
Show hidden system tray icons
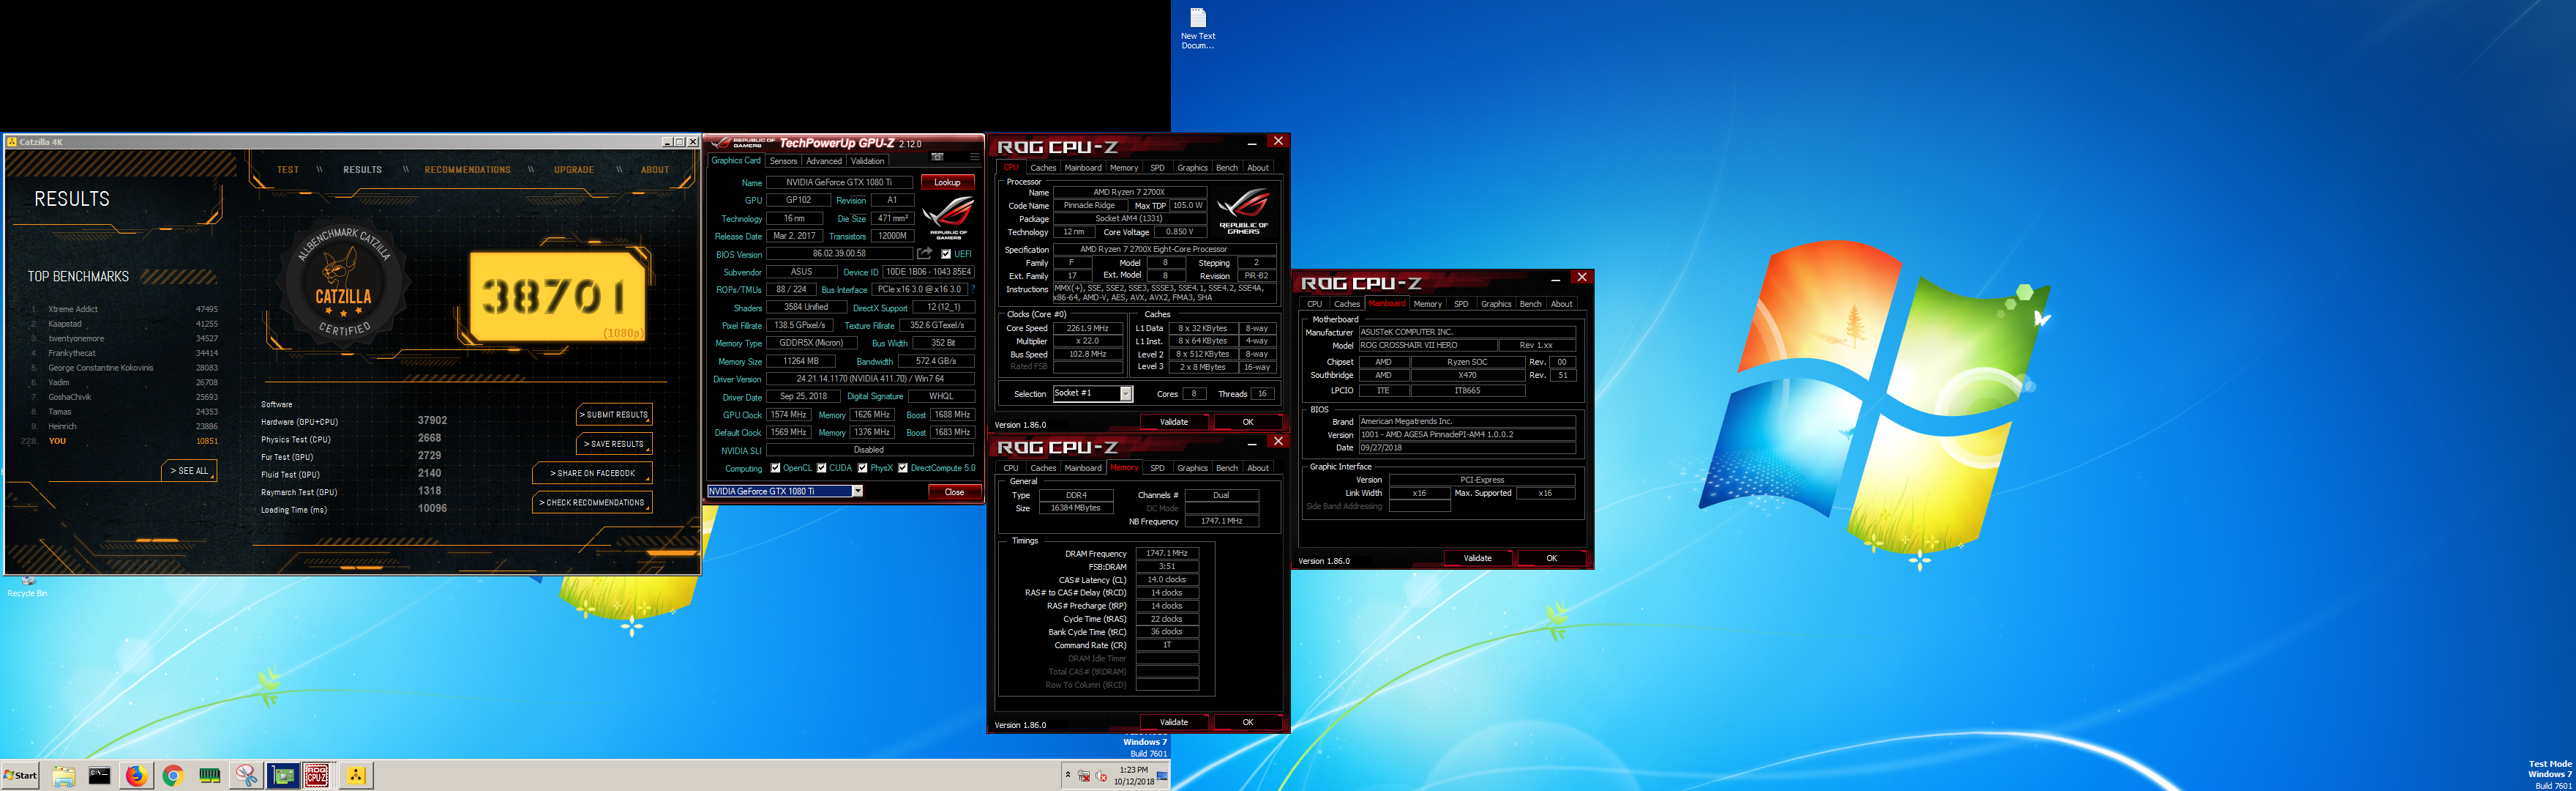pos(1068,775)
